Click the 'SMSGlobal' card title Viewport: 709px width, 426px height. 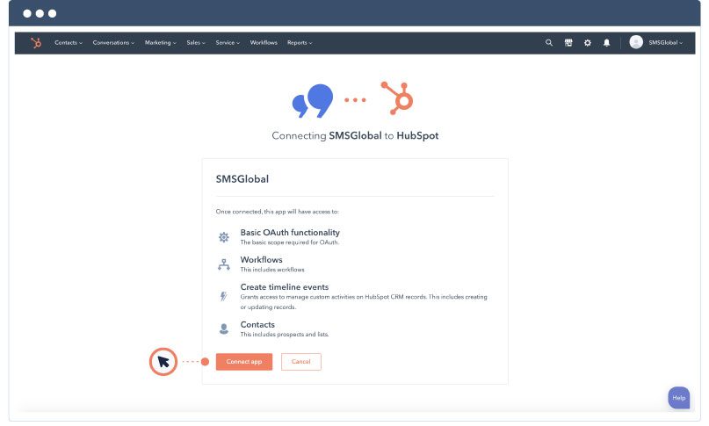click(x=242, y=179)
